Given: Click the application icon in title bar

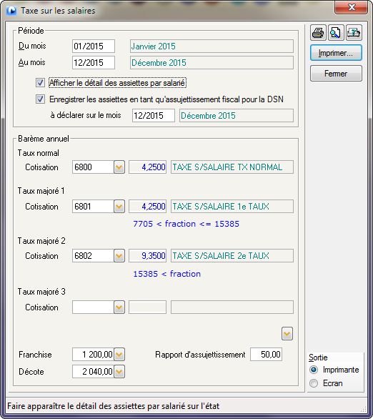Looking at the screenshot, I should pos(11,11).
